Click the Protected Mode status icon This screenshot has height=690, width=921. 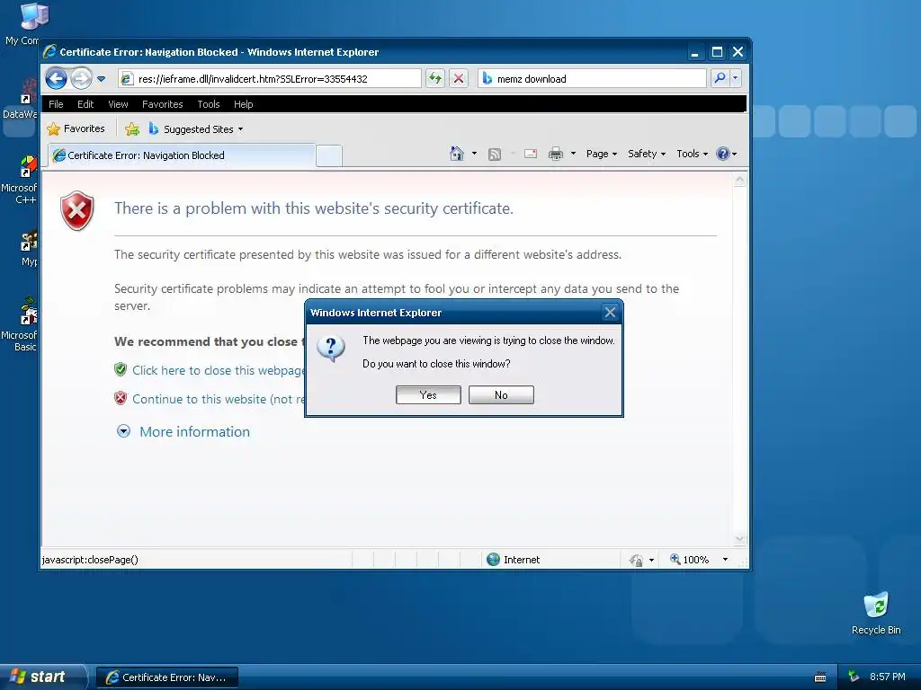(636, 560)
